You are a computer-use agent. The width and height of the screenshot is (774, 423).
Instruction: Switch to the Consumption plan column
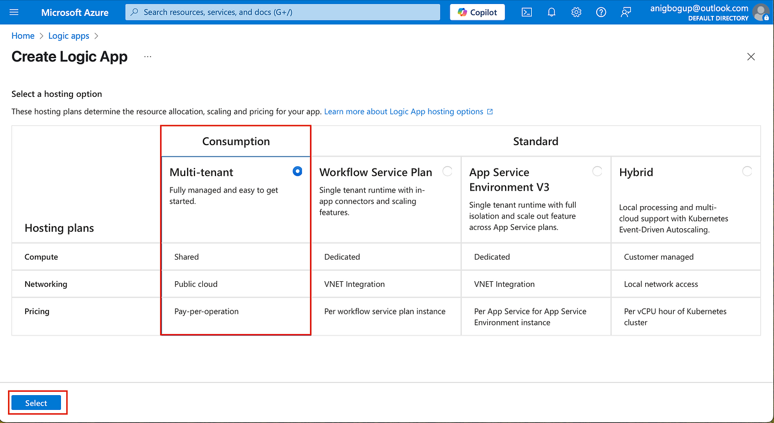(235, 141)
